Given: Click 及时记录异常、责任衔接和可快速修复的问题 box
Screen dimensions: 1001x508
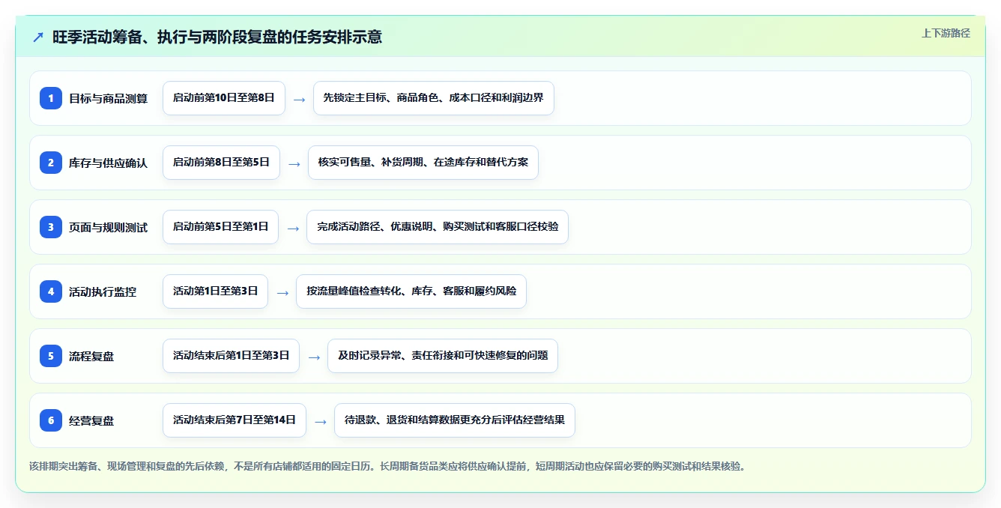Looking at the screenshot, I should click(443, 356).
